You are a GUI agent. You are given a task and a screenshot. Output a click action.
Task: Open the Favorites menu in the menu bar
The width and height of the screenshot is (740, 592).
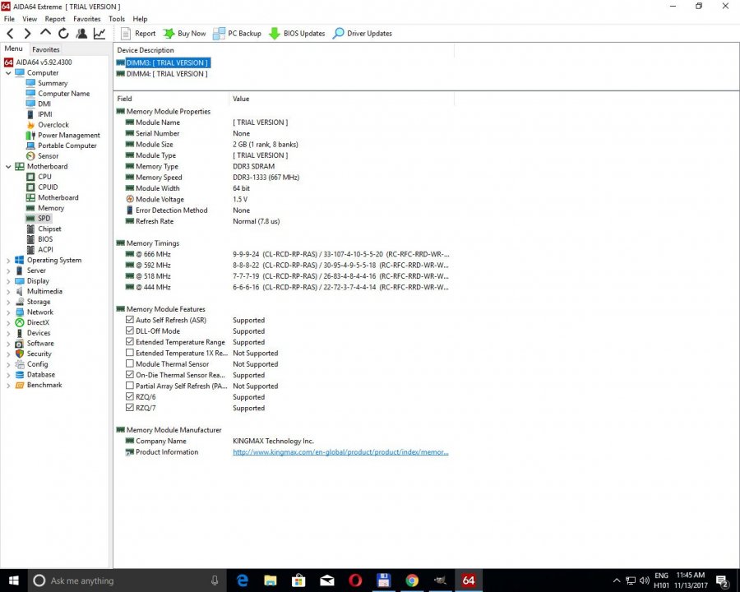87,19
